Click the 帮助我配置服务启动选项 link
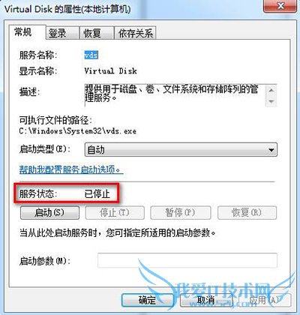This screenshot has width=300, height=315. (x=71, y=169)
